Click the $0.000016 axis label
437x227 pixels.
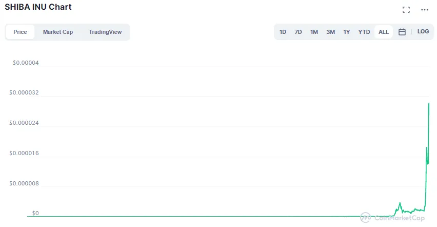tap(24, 153)
